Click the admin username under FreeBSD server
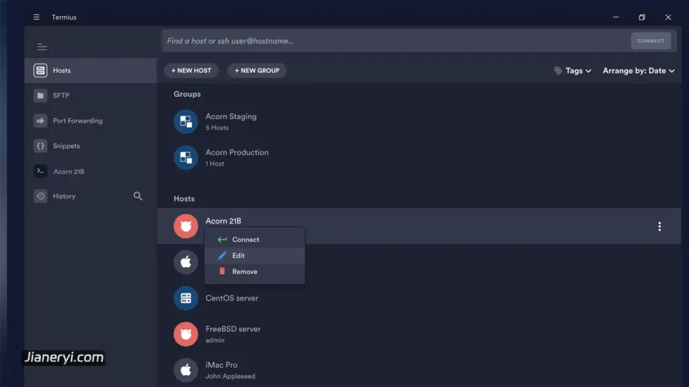 click(215, 341)
